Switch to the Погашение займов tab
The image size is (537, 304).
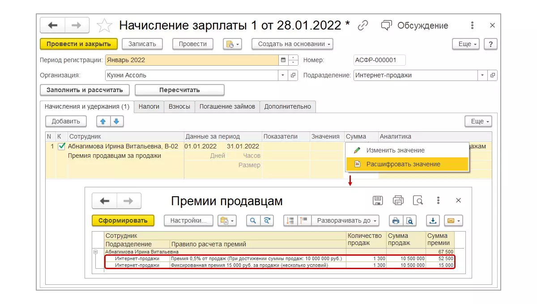click(227, 106)
